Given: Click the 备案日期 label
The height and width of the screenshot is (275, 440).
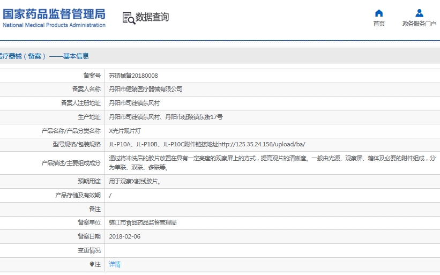Looking at the screenshot, I should (x=89, y=236).
